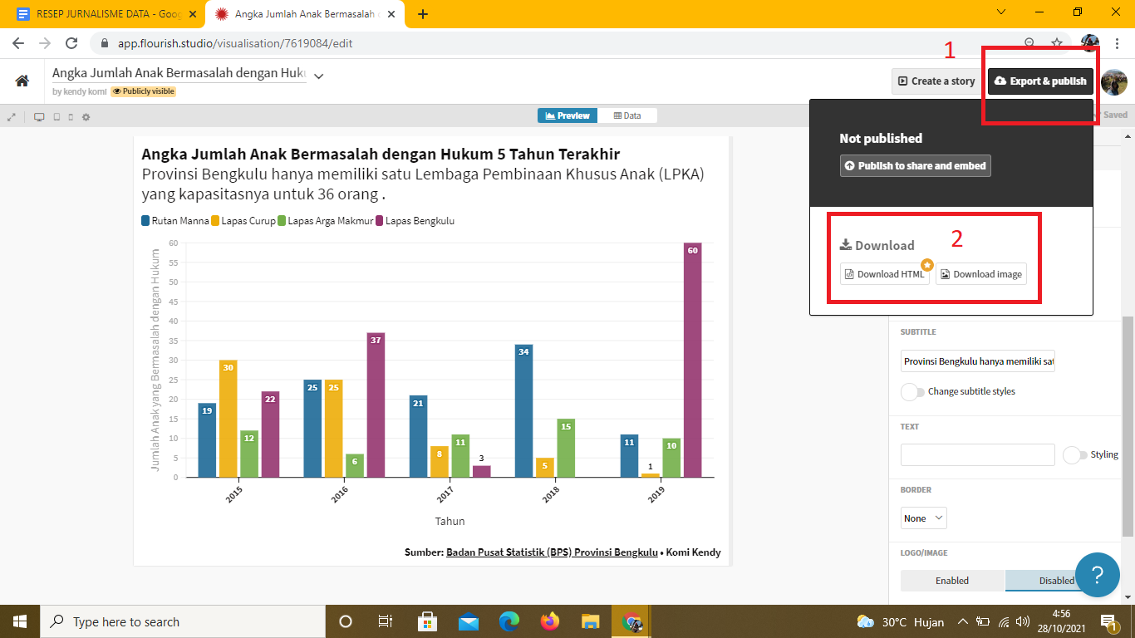Open custom preview size gear settings
The height and width of the screenshot is (638, 1135).
[86, 117]
